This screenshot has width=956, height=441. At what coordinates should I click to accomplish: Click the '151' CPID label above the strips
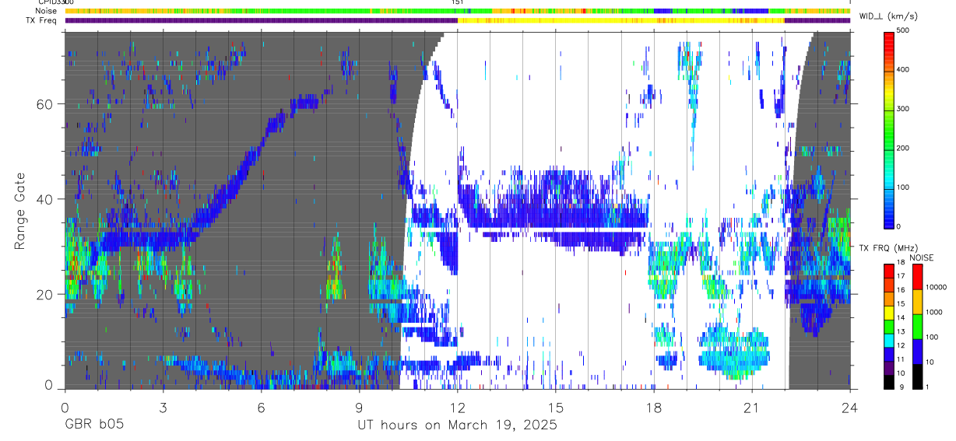click(x=458, y=2)
